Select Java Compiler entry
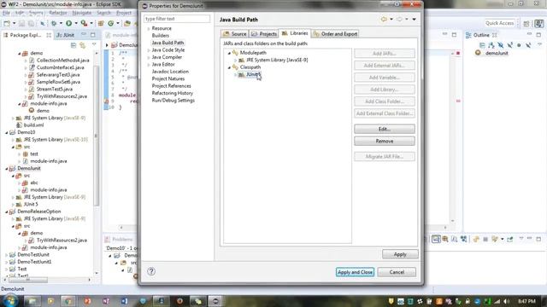This screenshot has height=307, width=547. point(167,57)
